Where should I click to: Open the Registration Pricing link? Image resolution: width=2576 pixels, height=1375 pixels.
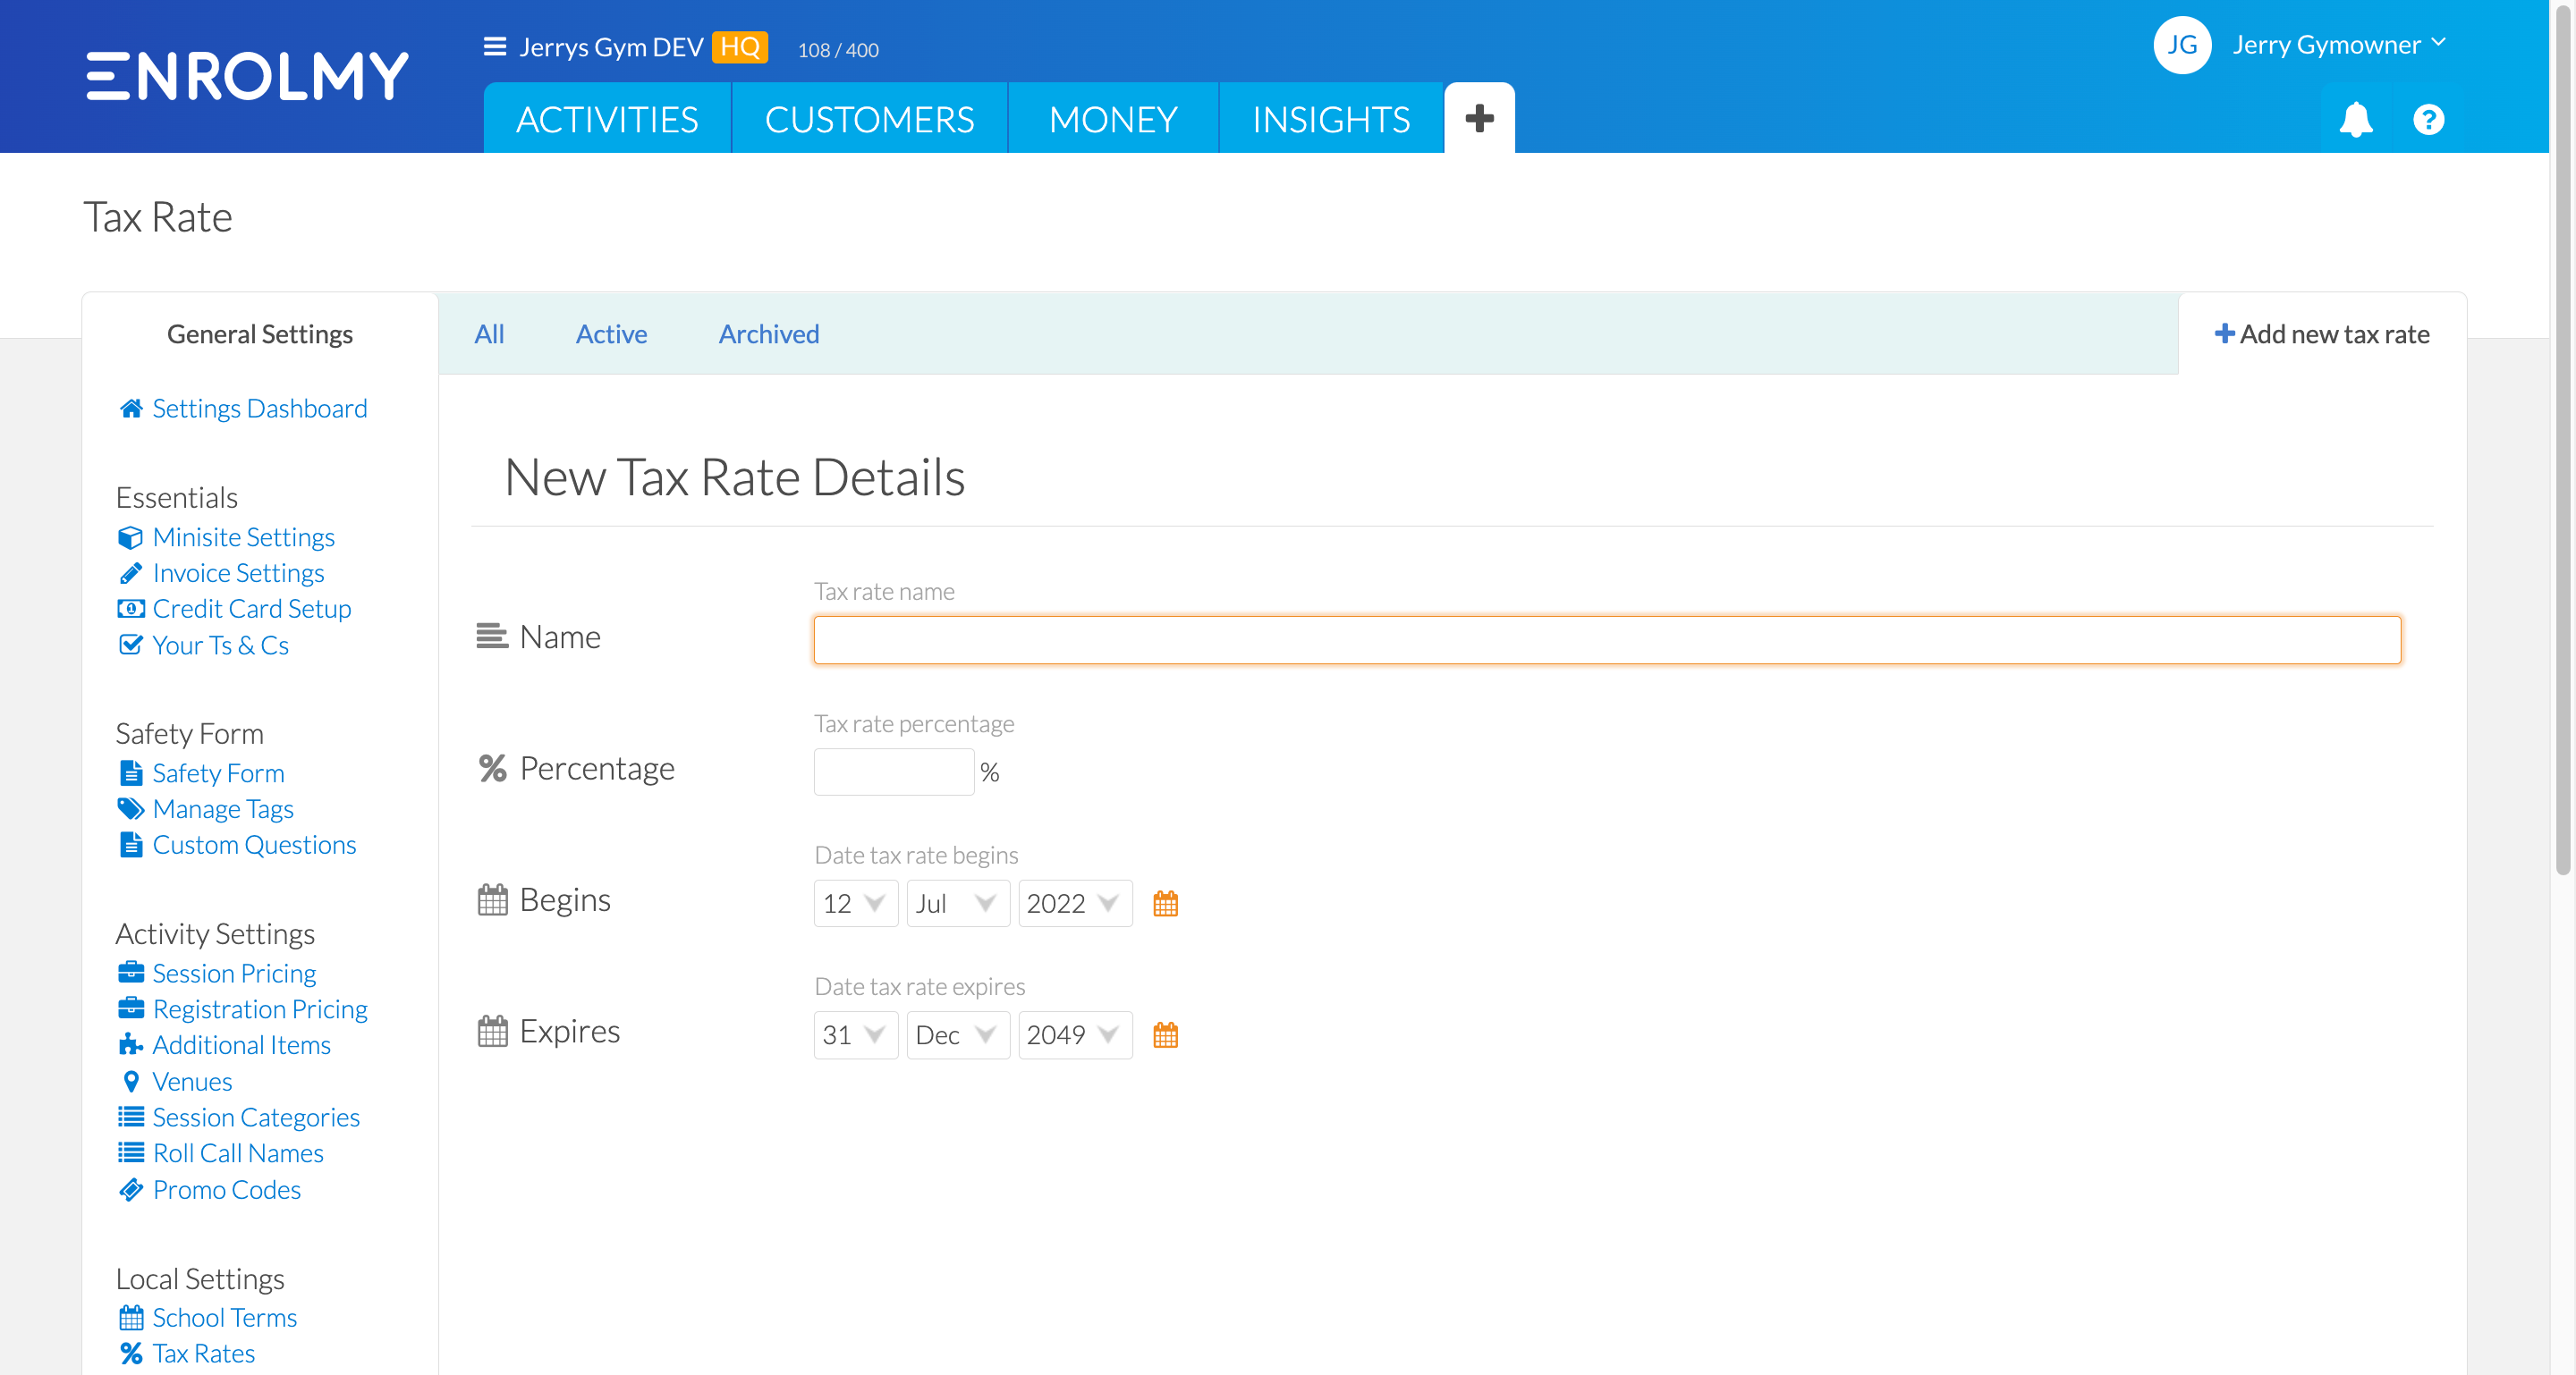pos(260,1008)
